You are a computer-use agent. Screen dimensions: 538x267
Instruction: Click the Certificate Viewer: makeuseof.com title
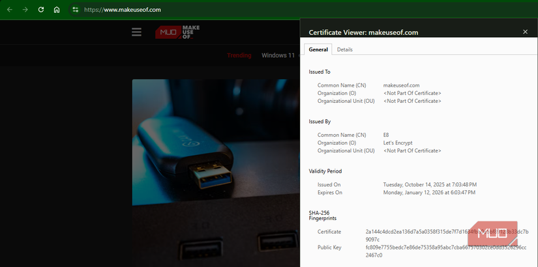(363, 33)
